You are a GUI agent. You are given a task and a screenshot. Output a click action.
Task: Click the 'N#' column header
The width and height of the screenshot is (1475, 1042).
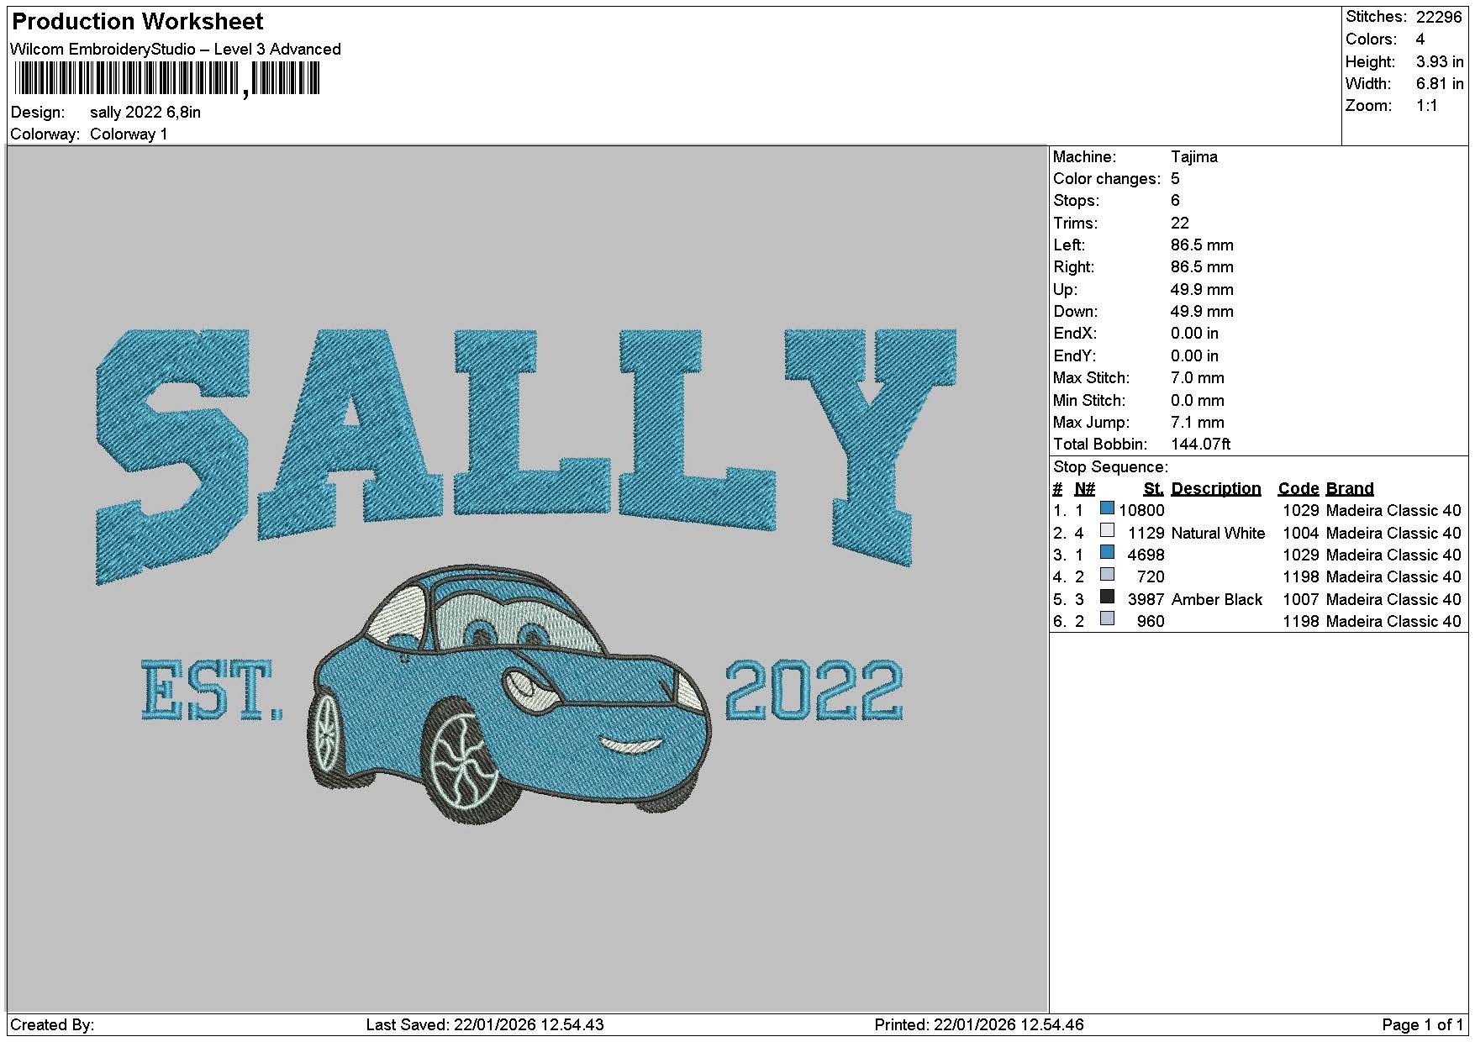[x=1084, y=489]
